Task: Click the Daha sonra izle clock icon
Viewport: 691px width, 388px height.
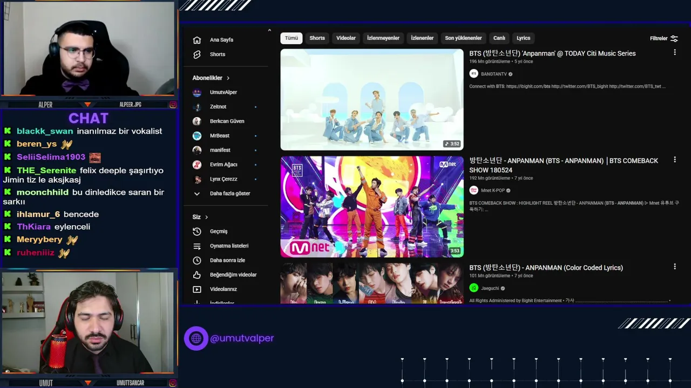Action: pos(197,260)
